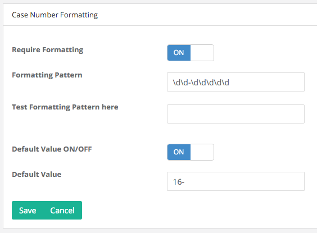The height and width of the screenshot is (233, 317).
Task: Click the blue ON label of Require Formatting
Action: click(179, 53)
